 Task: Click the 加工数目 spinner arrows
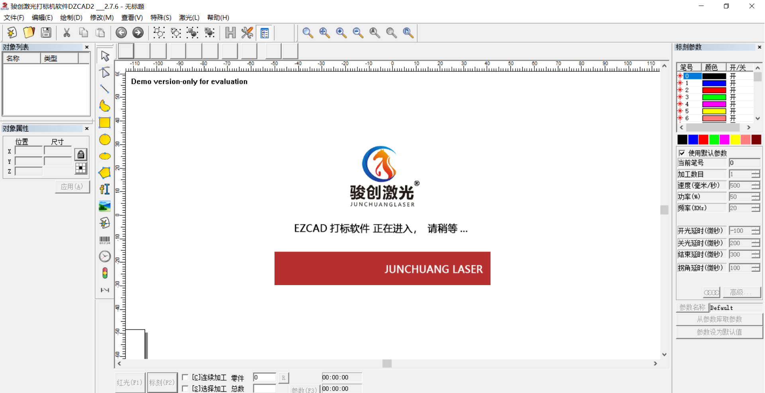(756, 174)
